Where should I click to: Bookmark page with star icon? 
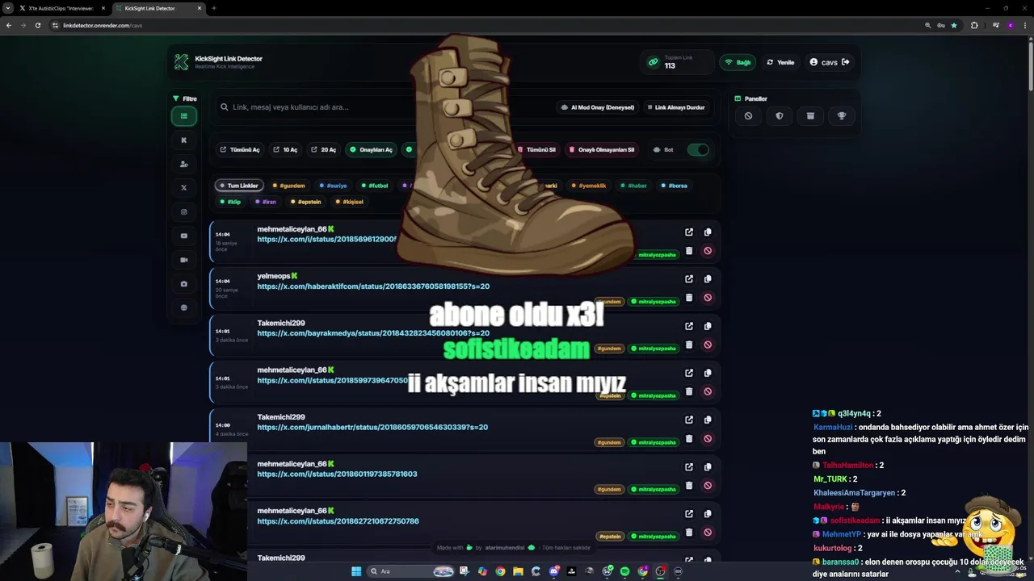click(x=954, y=25)
